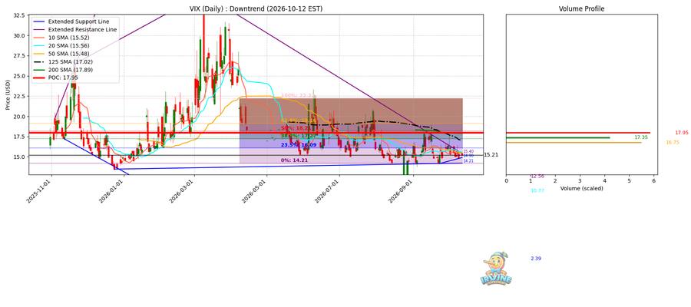Click the 'Price (USD)' y-axis label
The width and height of the screenshot is (691, 307).
click(8, 94)
